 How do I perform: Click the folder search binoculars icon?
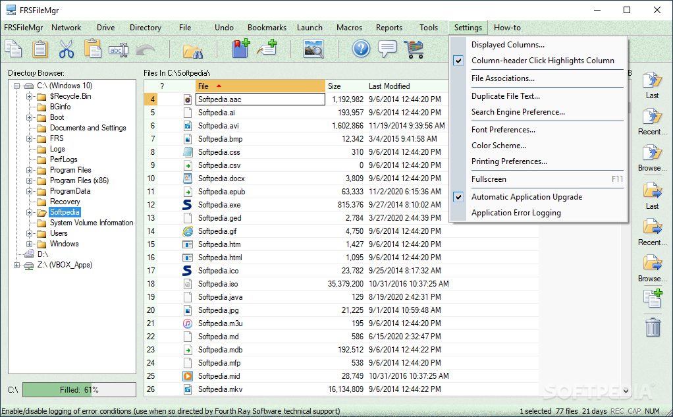tap(193, 51)
